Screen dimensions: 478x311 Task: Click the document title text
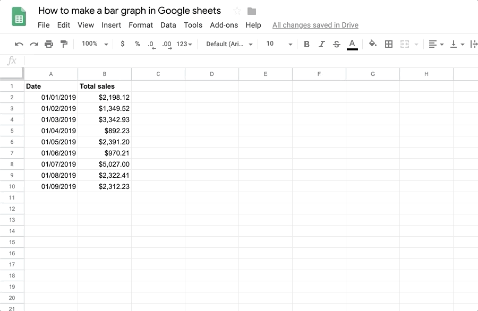[x=130, y=11]
